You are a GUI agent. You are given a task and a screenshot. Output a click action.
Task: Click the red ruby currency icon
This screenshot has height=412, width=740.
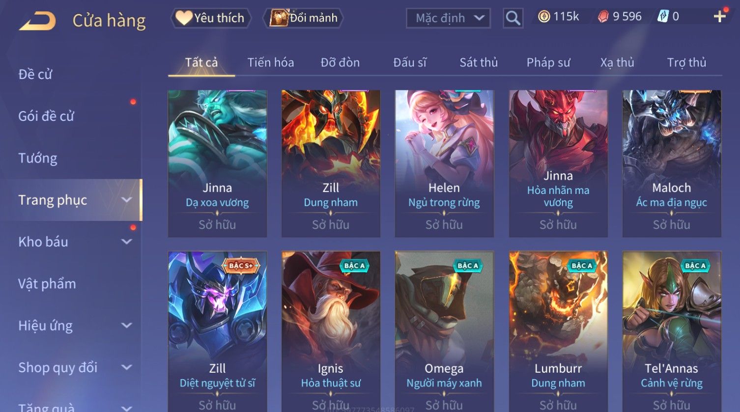tap(603, 17)
